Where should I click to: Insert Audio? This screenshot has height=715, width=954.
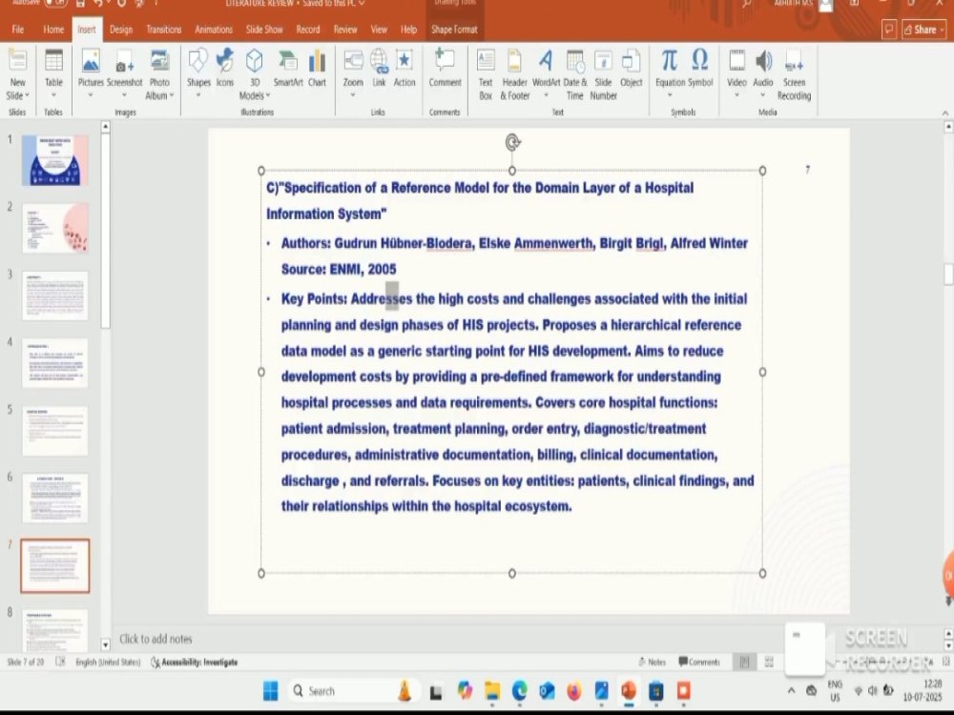(x=763, y=73)
